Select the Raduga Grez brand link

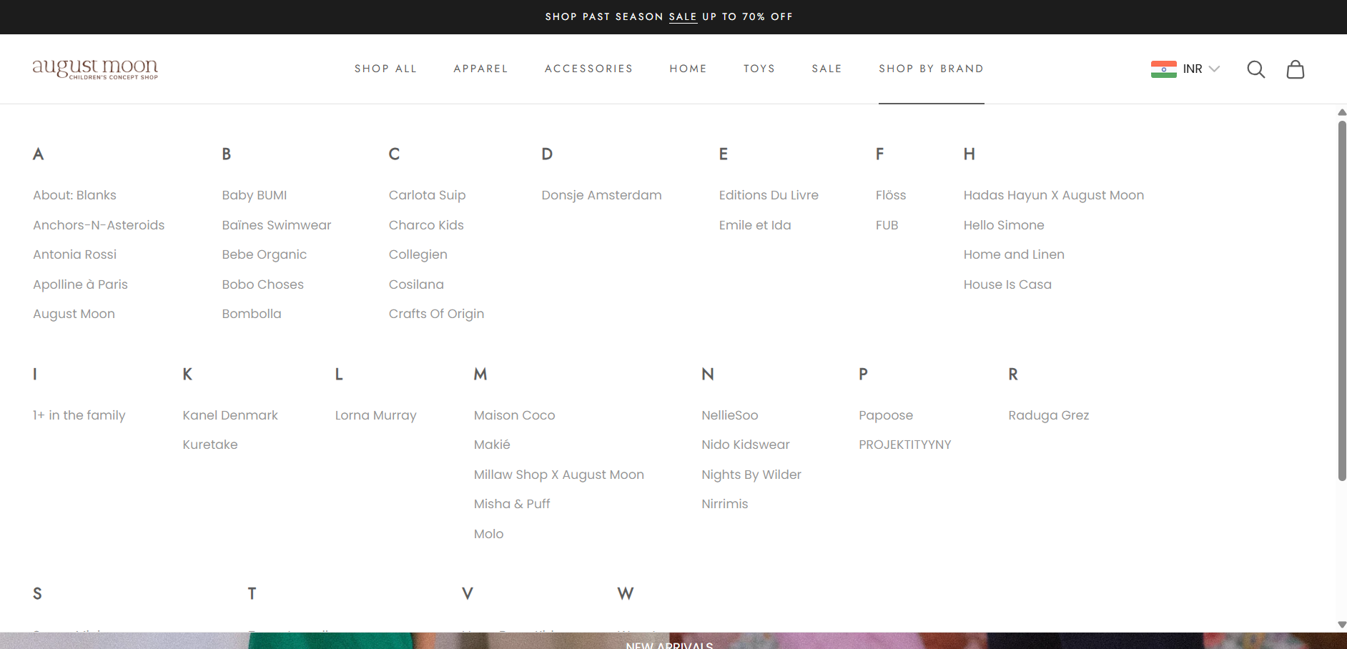coord(1048,415)
